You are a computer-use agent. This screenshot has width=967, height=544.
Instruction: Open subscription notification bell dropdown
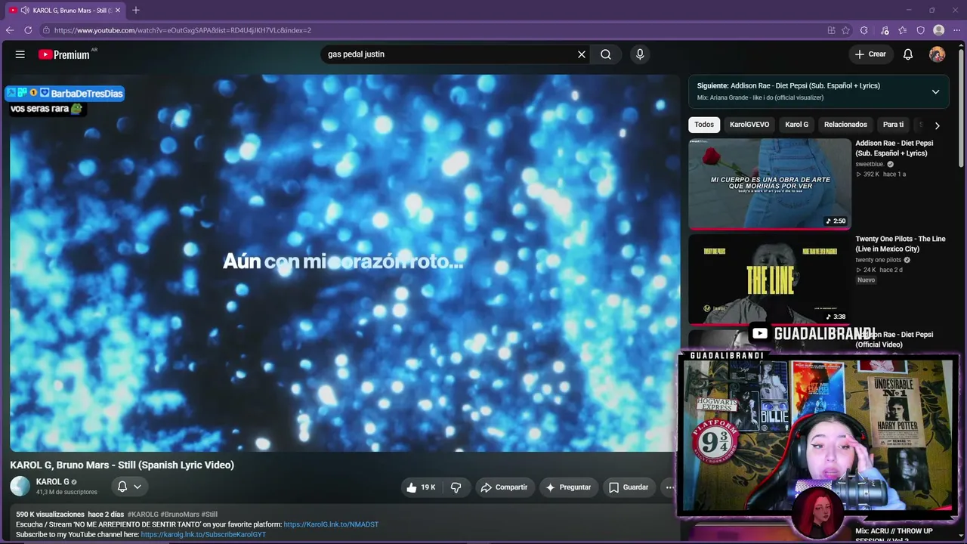(x=129, y=487)
